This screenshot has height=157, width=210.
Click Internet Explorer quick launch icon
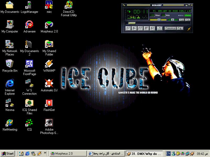[27, 154]
